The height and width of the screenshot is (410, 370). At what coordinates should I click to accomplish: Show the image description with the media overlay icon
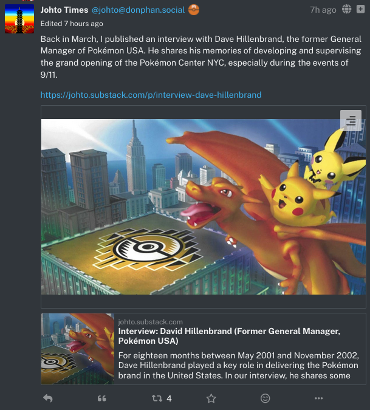point(351,120)
